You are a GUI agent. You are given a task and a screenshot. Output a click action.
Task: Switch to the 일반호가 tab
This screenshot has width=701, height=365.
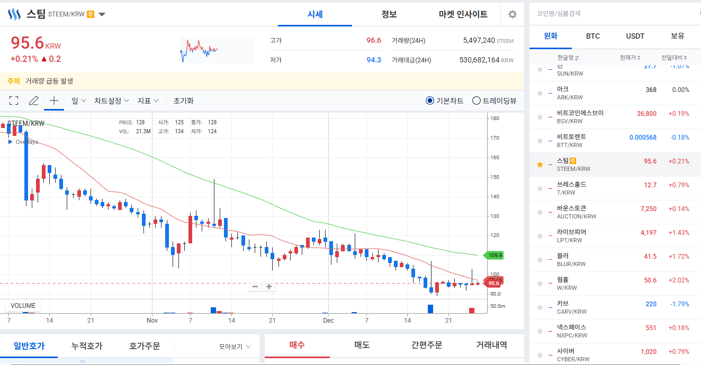click(x=29, y=346)
